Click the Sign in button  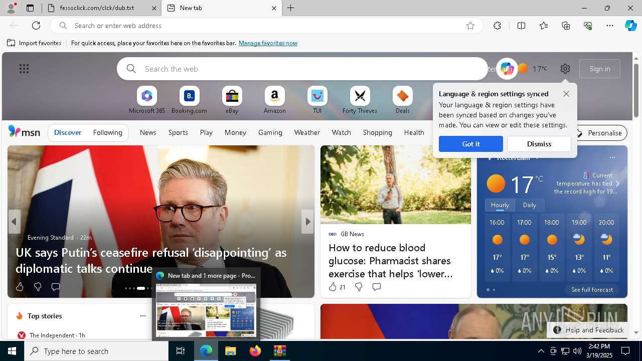(600, 69)
